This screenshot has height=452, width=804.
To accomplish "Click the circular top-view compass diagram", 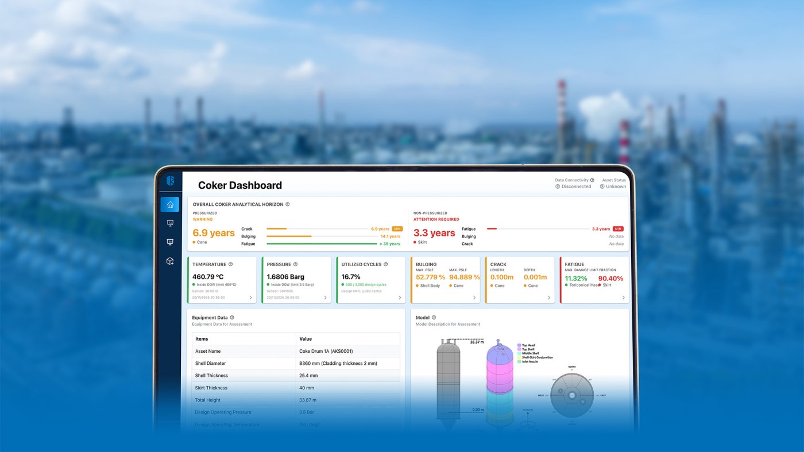I will click(x=571, y=396).
